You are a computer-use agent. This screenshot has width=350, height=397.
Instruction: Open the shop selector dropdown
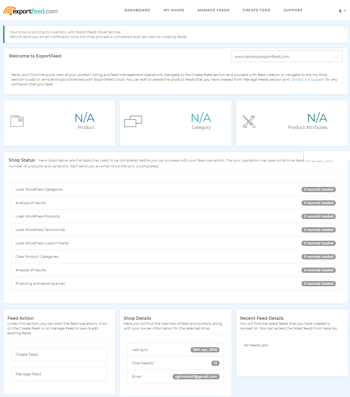(287, 56)
